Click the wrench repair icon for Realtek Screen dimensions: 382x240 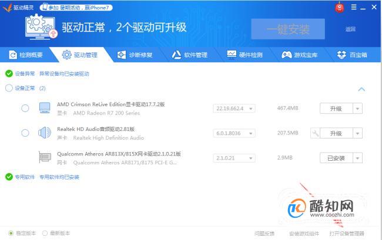315,133
